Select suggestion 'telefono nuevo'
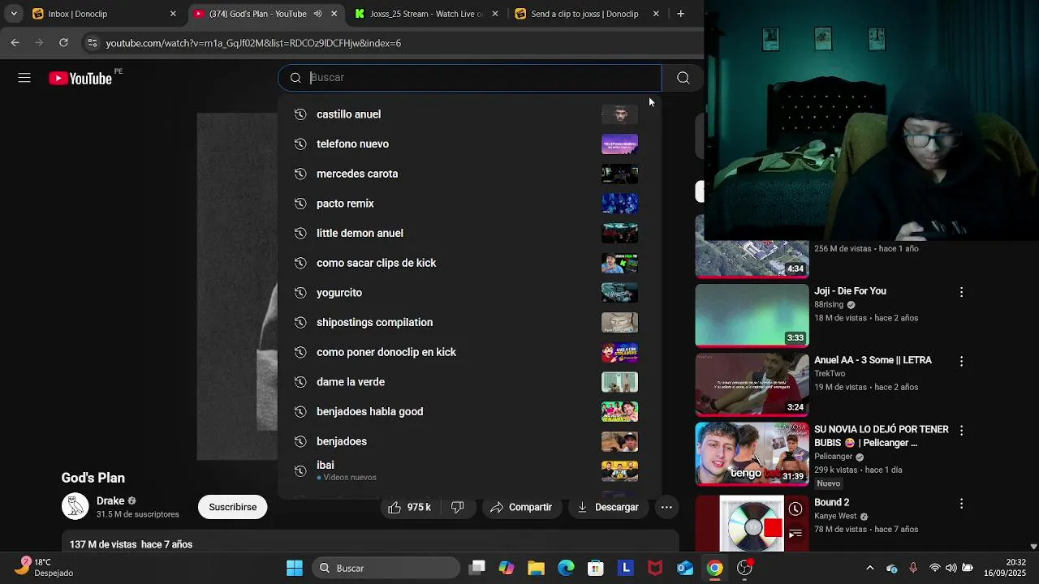Viewport: 1039px width, 584px height. pos(469,144)
